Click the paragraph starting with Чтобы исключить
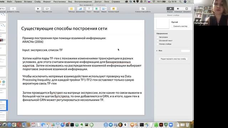This screenshot has height=128, width=228. coord(78,80)
